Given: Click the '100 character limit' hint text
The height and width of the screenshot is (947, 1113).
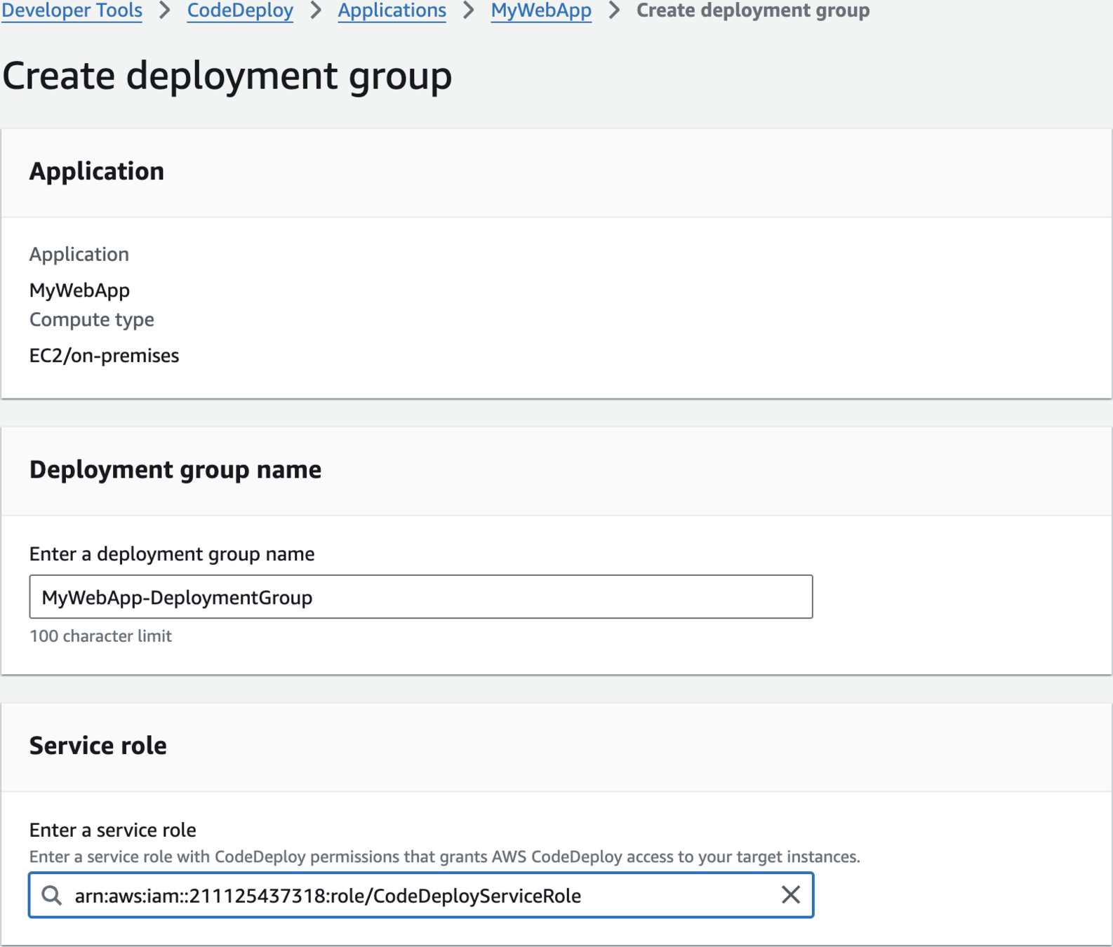Looking at the screenshot, I should pyautogui.click(x=100, y=636).
